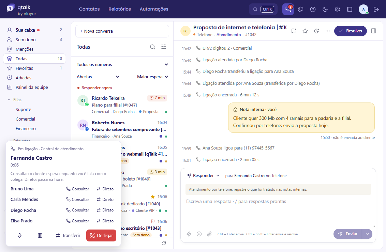Toggle the right details panel icon
The height and width of the screenshot is (252, 386).
tap(373, 31)
